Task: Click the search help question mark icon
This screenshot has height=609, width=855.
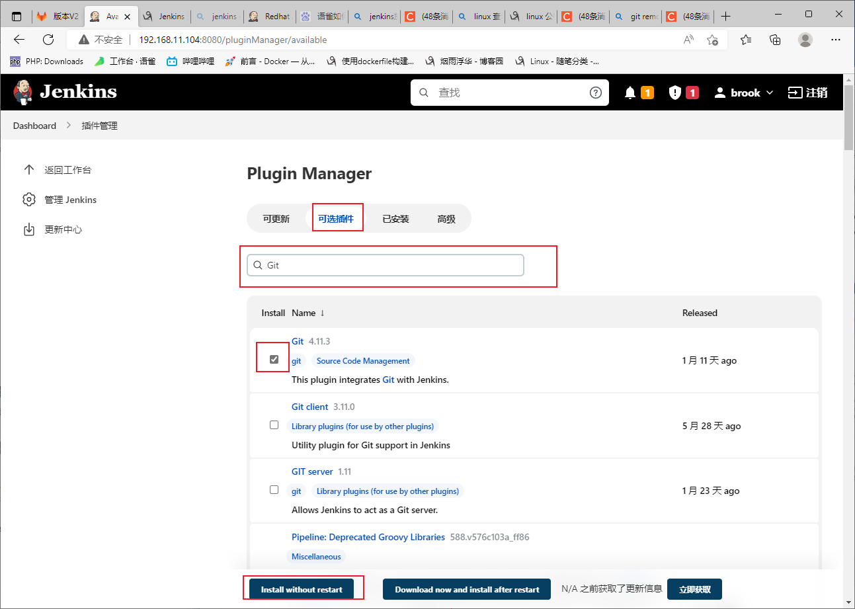Action: (596, 93)
